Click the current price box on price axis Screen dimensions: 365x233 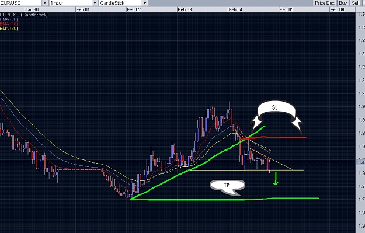[360, 162]
